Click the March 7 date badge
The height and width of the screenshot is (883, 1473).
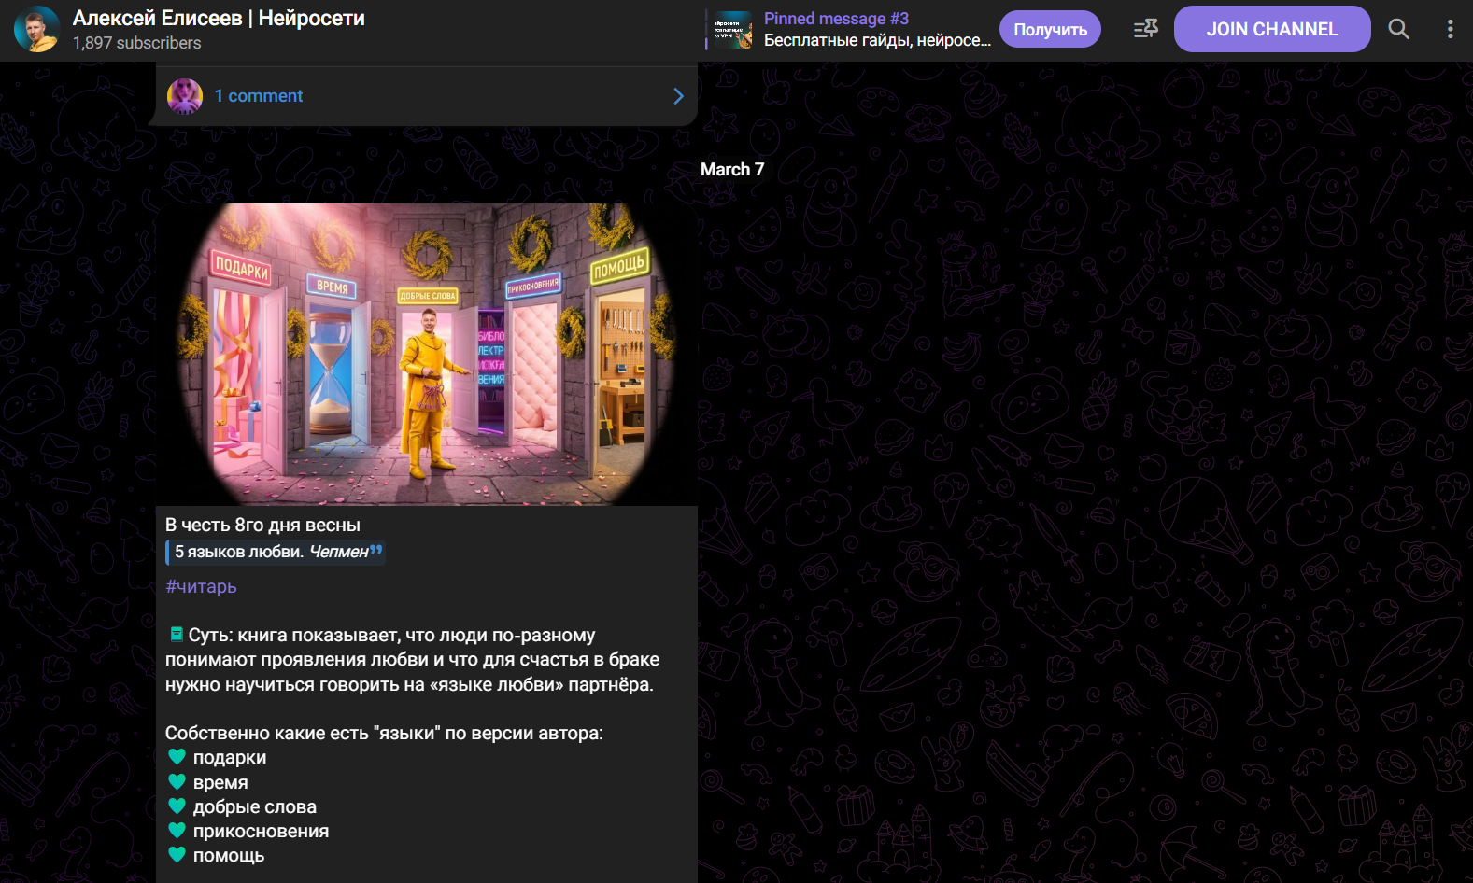(x=732, y=169)
